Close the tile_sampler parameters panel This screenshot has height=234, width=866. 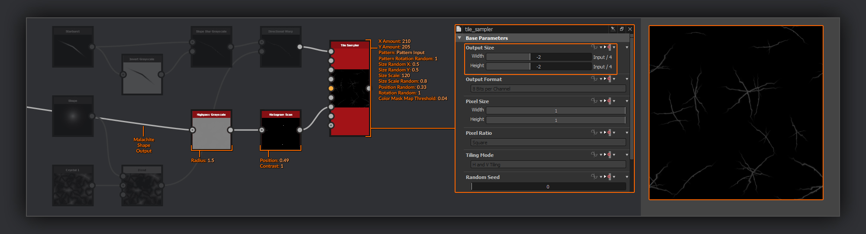pos(630,29)
